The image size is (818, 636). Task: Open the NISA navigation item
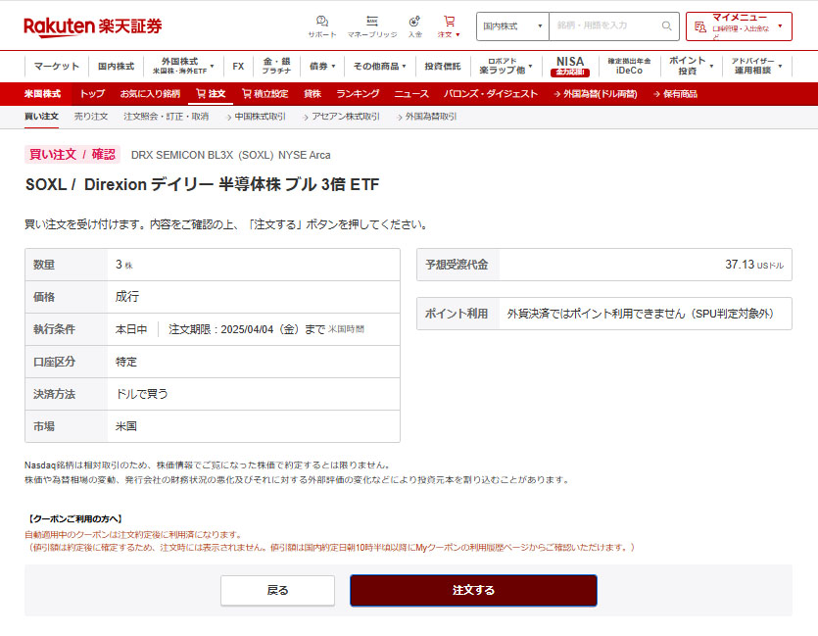point(569,66)
